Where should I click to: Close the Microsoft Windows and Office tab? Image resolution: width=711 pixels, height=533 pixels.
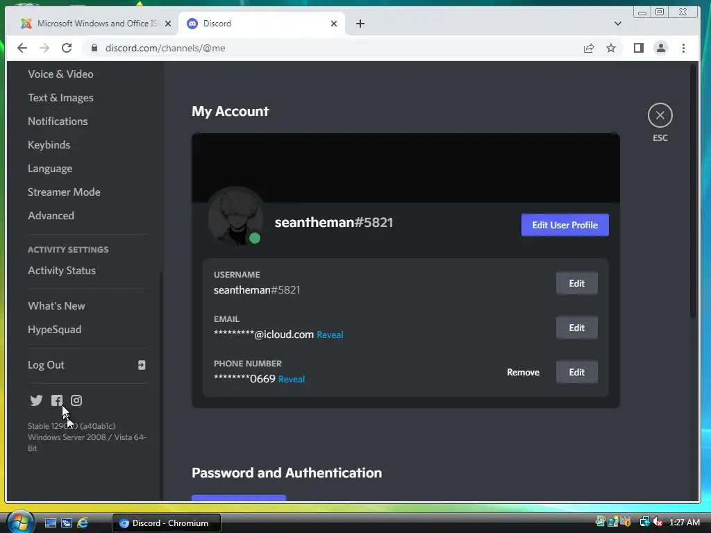pos(168,24)
